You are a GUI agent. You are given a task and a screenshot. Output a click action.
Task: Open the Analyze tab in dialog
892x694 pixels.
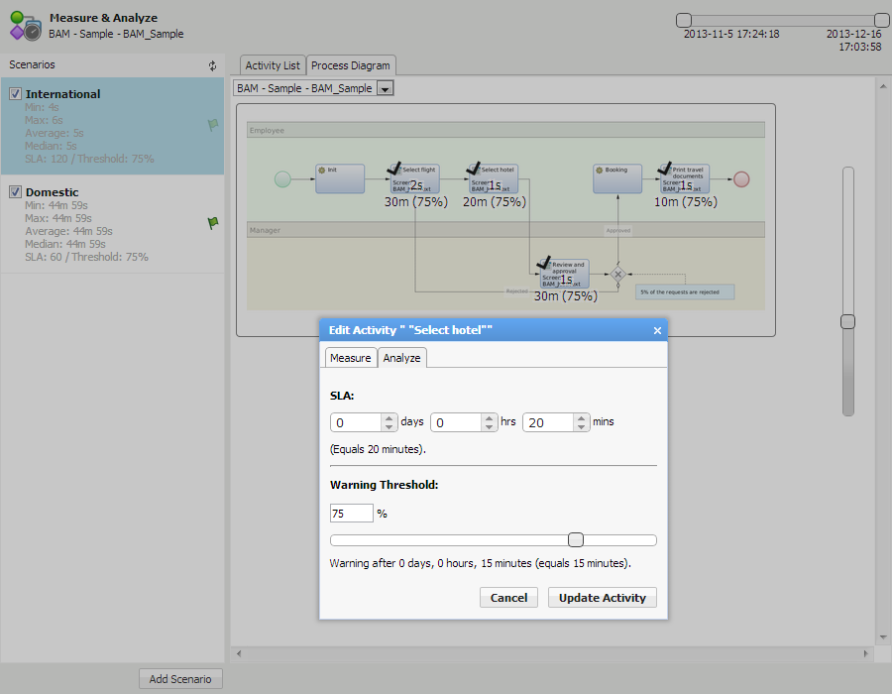tap(401, 358)
